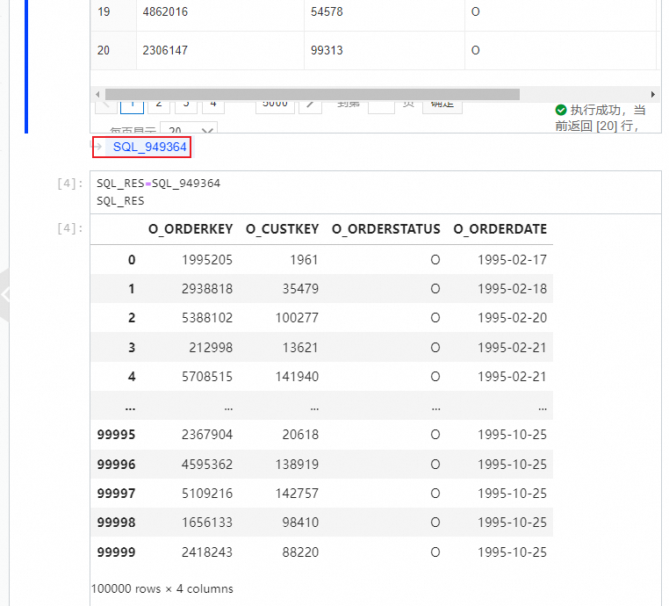Click the horizontal scrollbar thumb

tap(313, 94)
